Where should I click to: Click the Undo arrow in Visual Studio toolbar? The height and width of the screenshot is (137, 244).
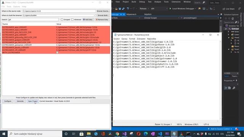[128, 9]
